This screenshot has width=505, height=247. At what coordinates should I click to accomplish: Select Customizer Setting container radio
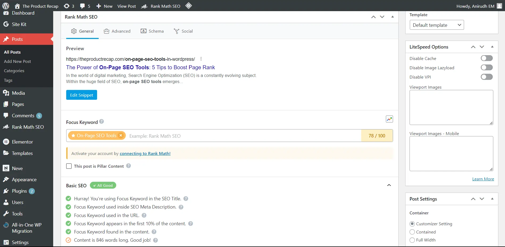click(x=412, y=224)
